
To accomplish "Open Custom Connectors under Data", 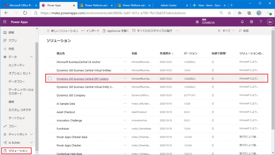I will [20, 110].
